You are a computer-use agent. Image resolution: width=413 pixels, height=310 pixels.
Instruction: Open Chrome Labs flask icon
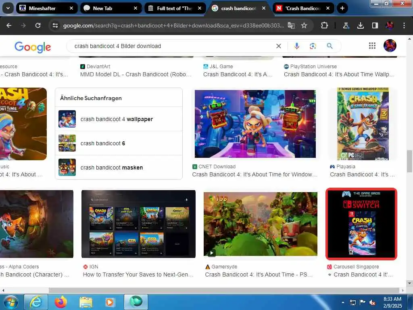[x=346, y=25]
